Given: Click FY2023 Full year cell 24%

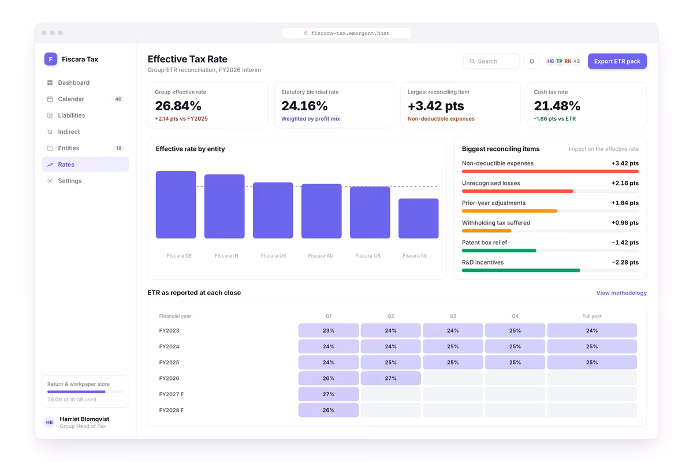Looking at the screenshot, I should (592, 331).
